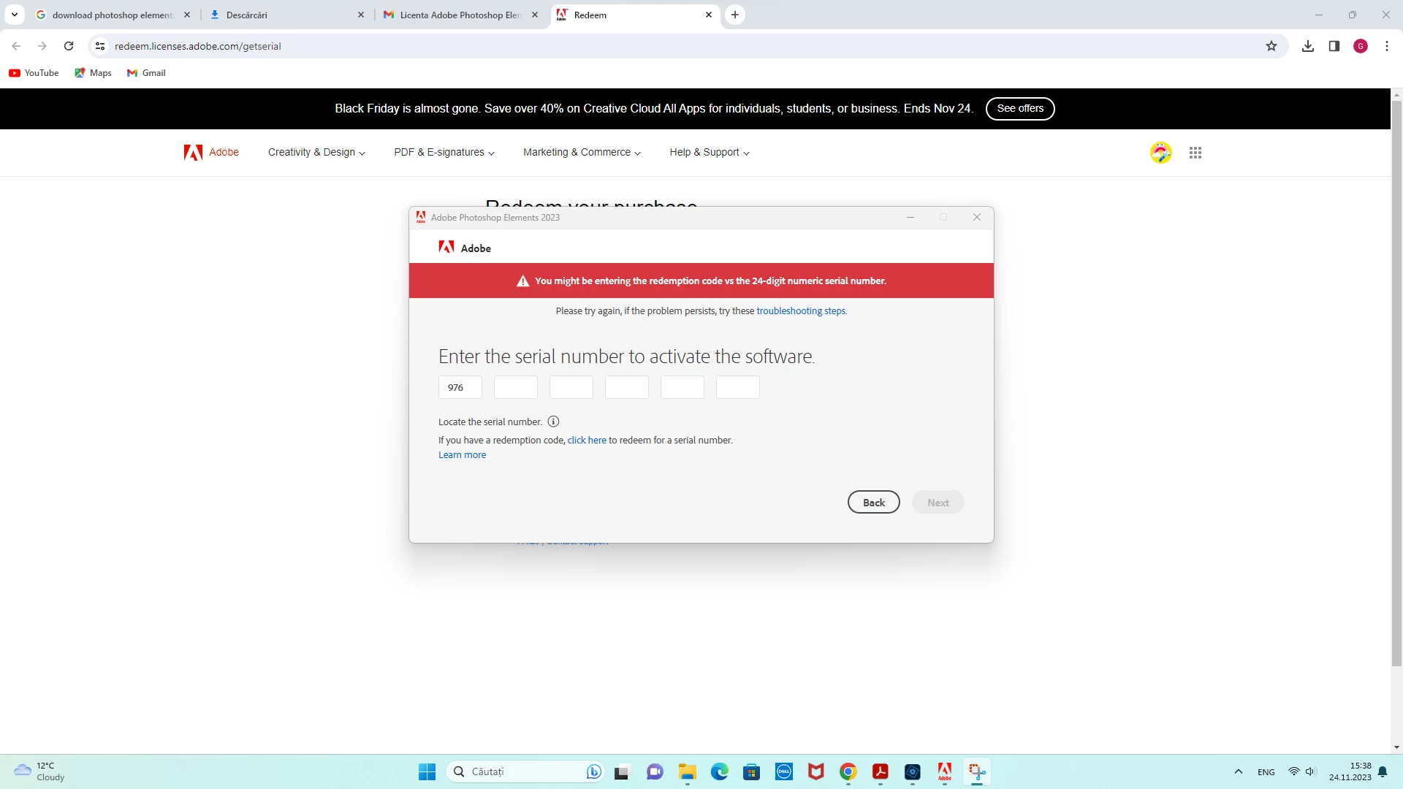
Task: Expand the PDF & E-signatures menu
Action: (x=444, y=152)
